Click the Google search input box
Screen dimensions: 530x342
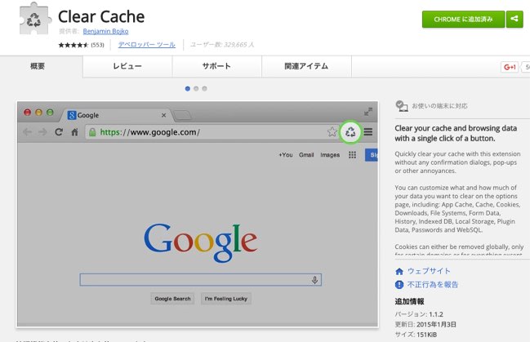point(200,280)
